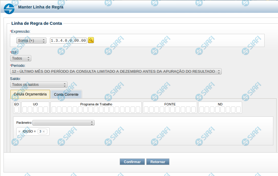Expand the Saldo 'Todos os saldos' dropdown
Image resolution: width=278 pixels, height=176 pixels.
click(39, 85)
